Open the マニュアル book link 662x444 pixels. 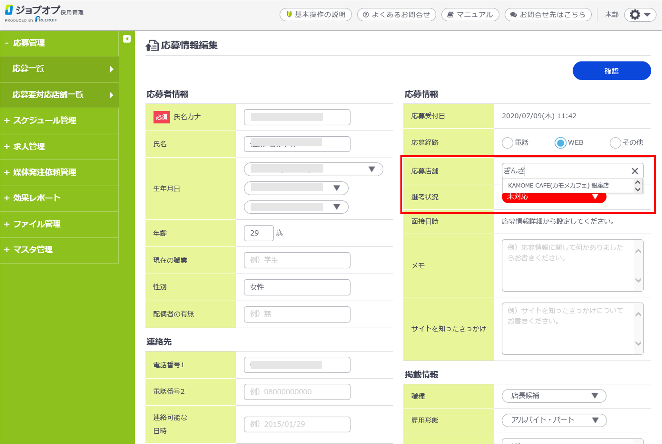pyautogui.click(x=470, y=15)
